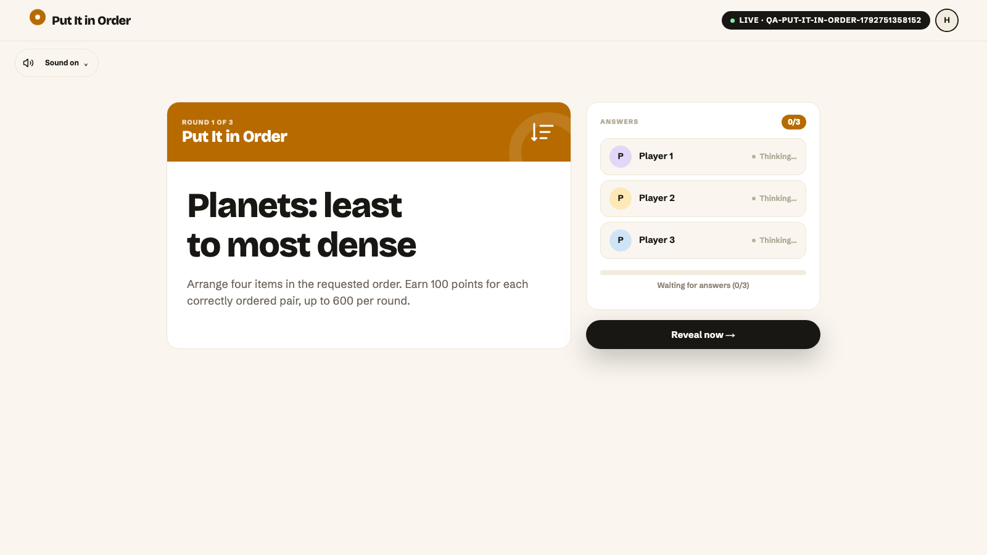The width and height of the screenshot is (987, 555).
Task: Click the answers progress bar
Action: coord(703,273)
